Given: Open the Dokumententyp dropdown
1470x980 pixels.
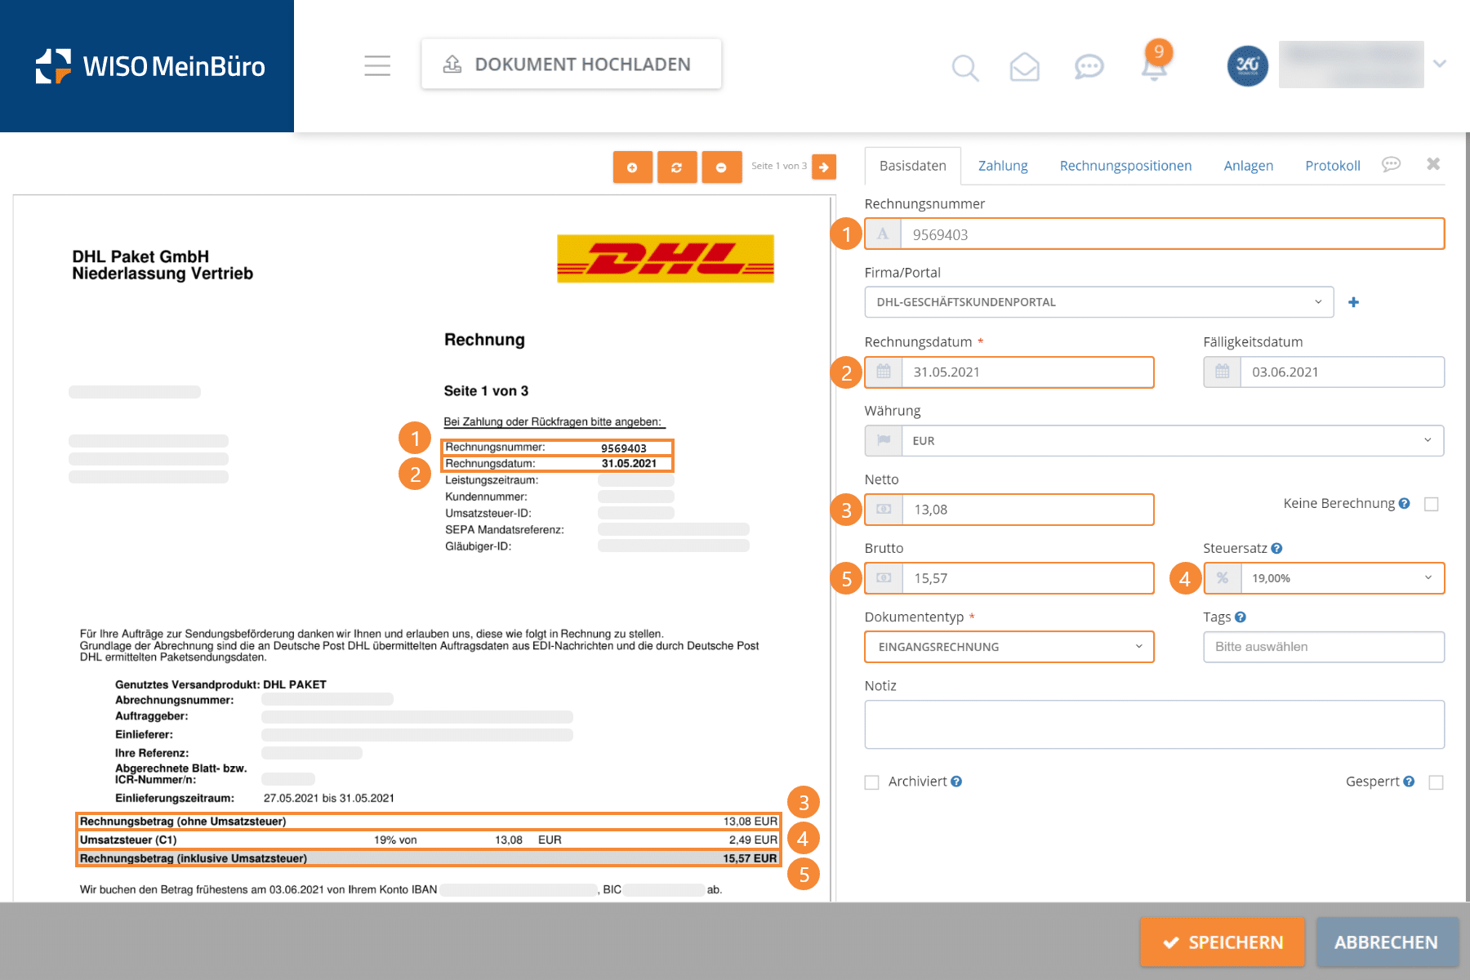Looking at the screenshot, I should coord(1009,647).
